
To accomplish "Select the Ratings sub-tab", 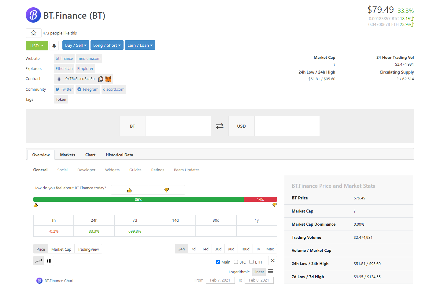I will tap(158, 170).
